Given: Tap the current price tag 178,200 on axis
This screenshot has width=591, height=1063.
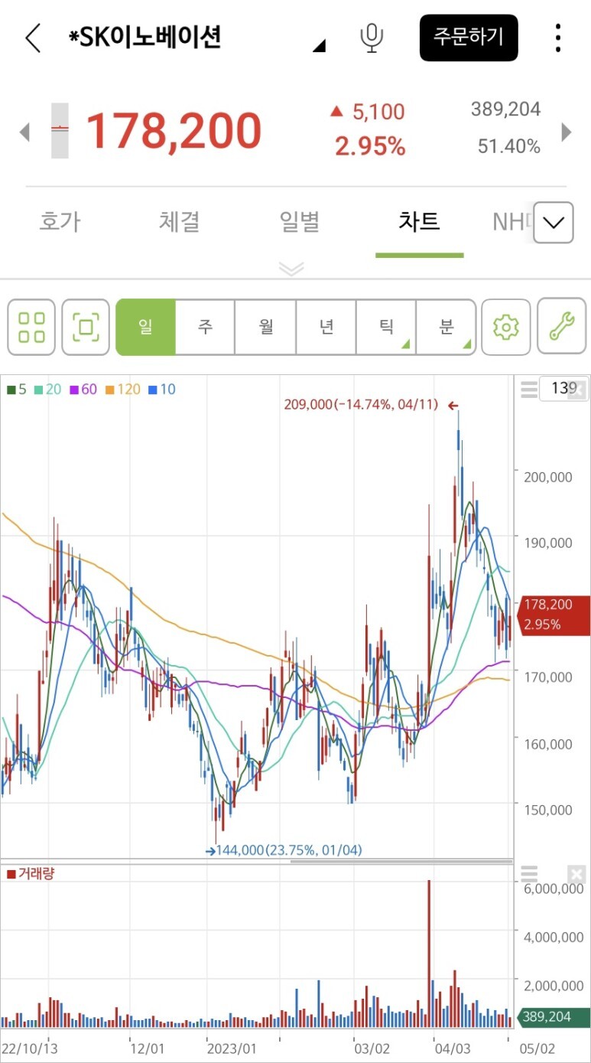Looking at the screenshot, I should [554, 615].
